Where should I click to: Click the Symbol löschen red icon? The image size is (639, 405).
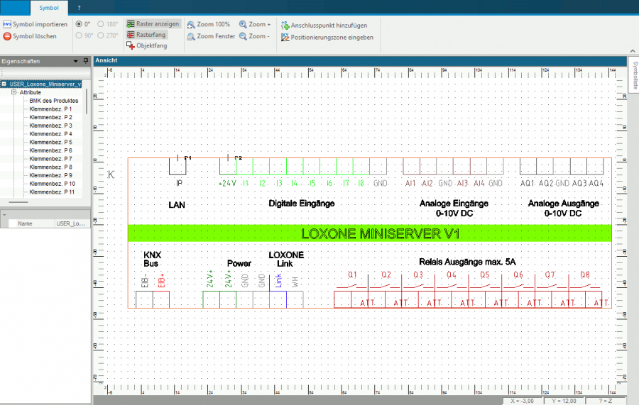click(7, 36)
